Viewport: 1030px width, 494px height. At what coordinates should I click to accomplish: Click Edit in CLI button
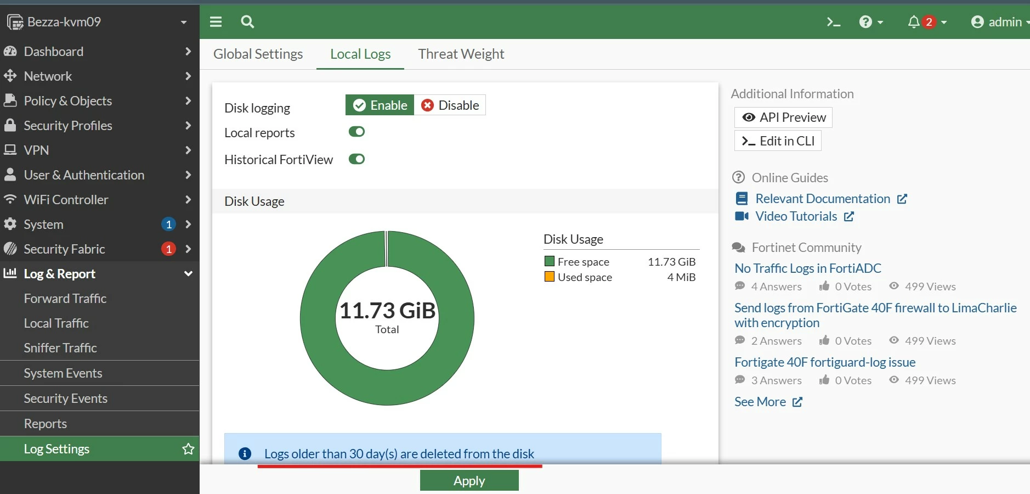(778, 141)
